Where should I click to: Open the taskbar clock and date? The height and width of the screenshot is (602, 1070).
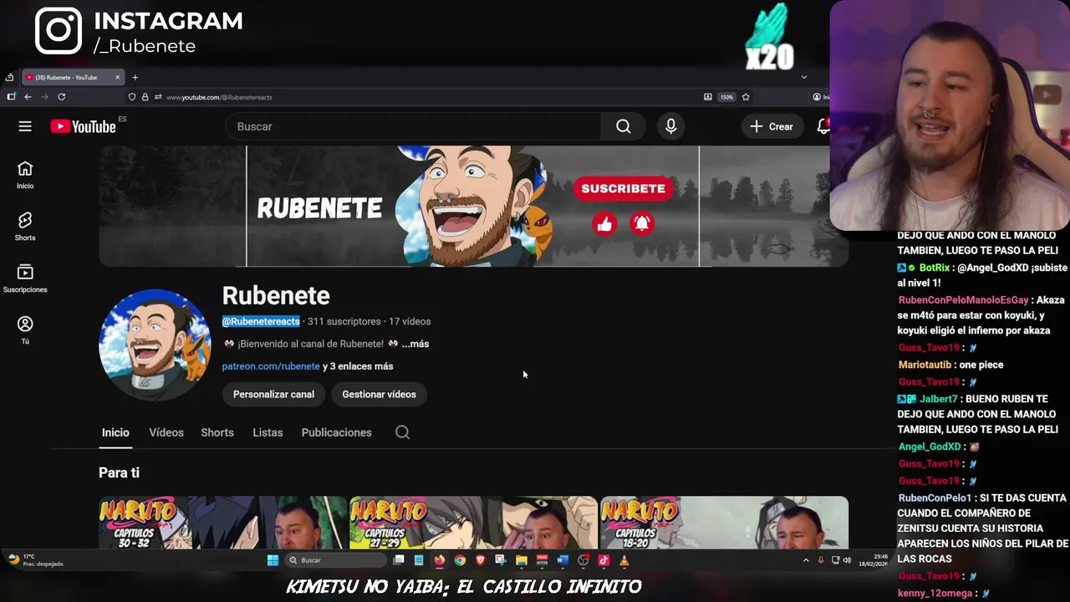coord(873,560)
